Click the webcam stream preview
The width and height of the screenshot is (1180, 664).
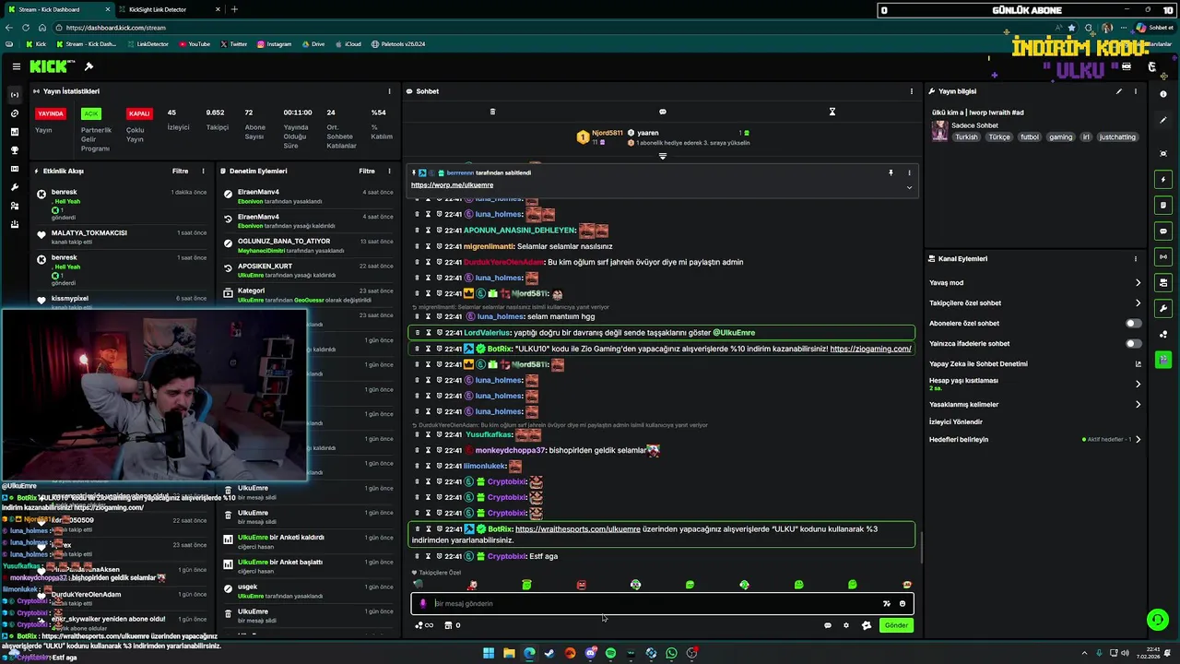[154, 394]
